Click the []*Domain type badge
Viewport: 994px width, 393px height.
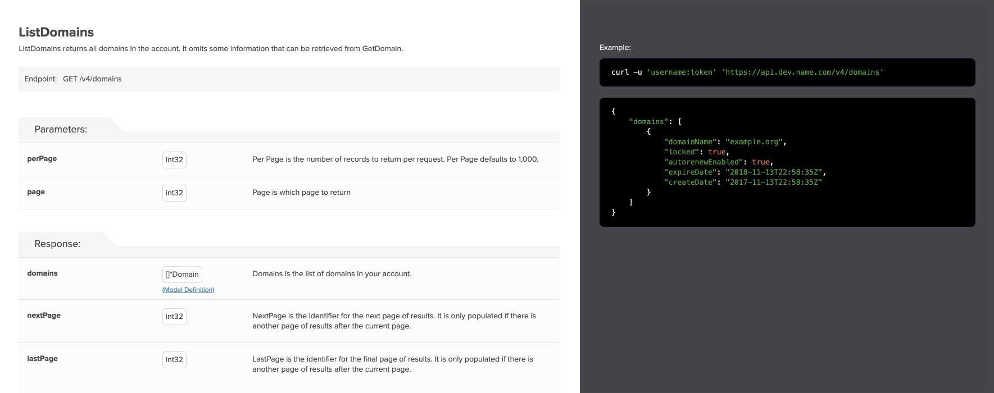(x=182, y=274)
